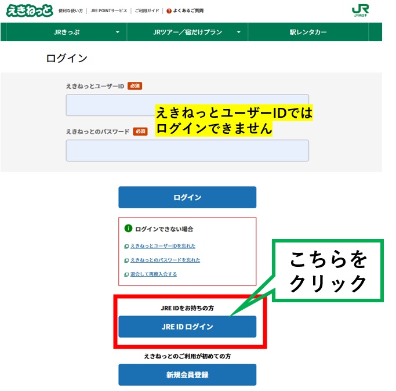
Task: Focus the えきねっとのパスワード input field
Action: [187, 150]
